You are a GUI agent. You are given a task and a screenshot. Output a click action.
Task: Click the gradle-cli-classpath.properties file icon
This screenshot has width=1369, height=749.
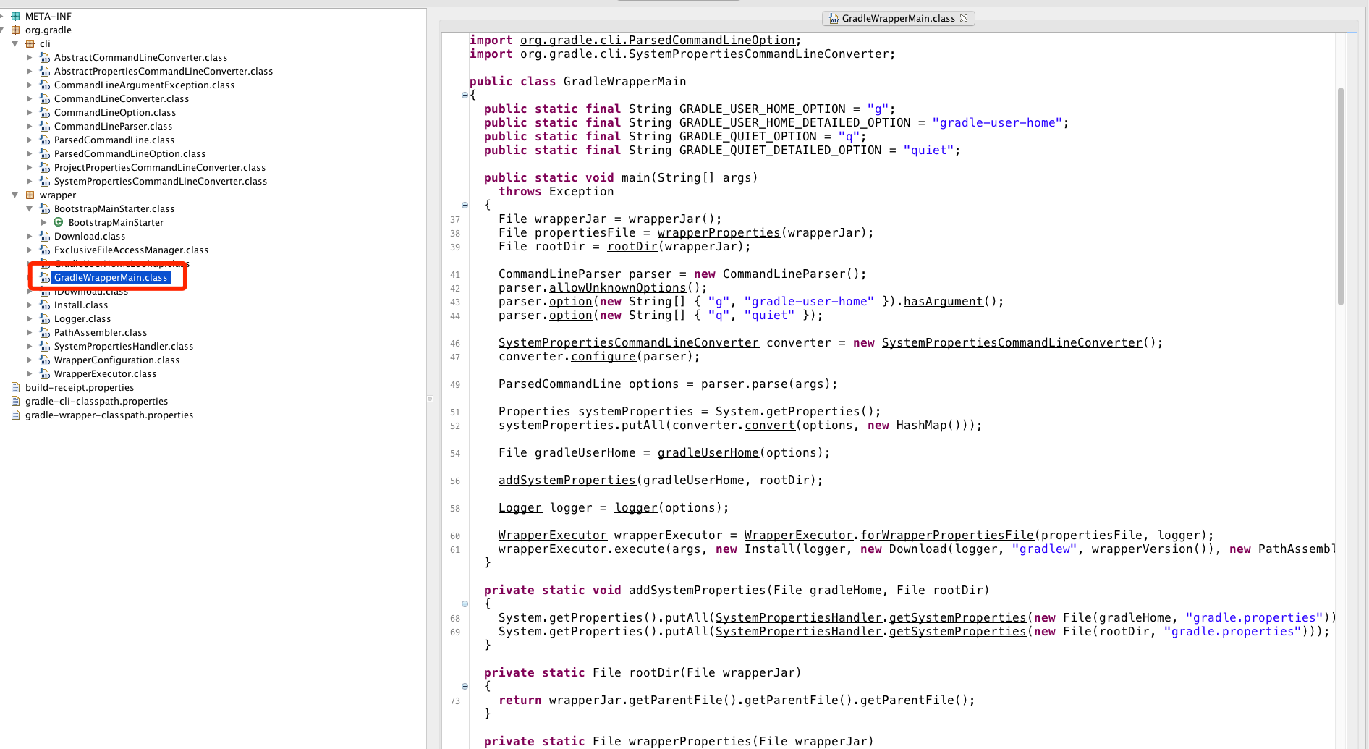click(x=15, y=401)
